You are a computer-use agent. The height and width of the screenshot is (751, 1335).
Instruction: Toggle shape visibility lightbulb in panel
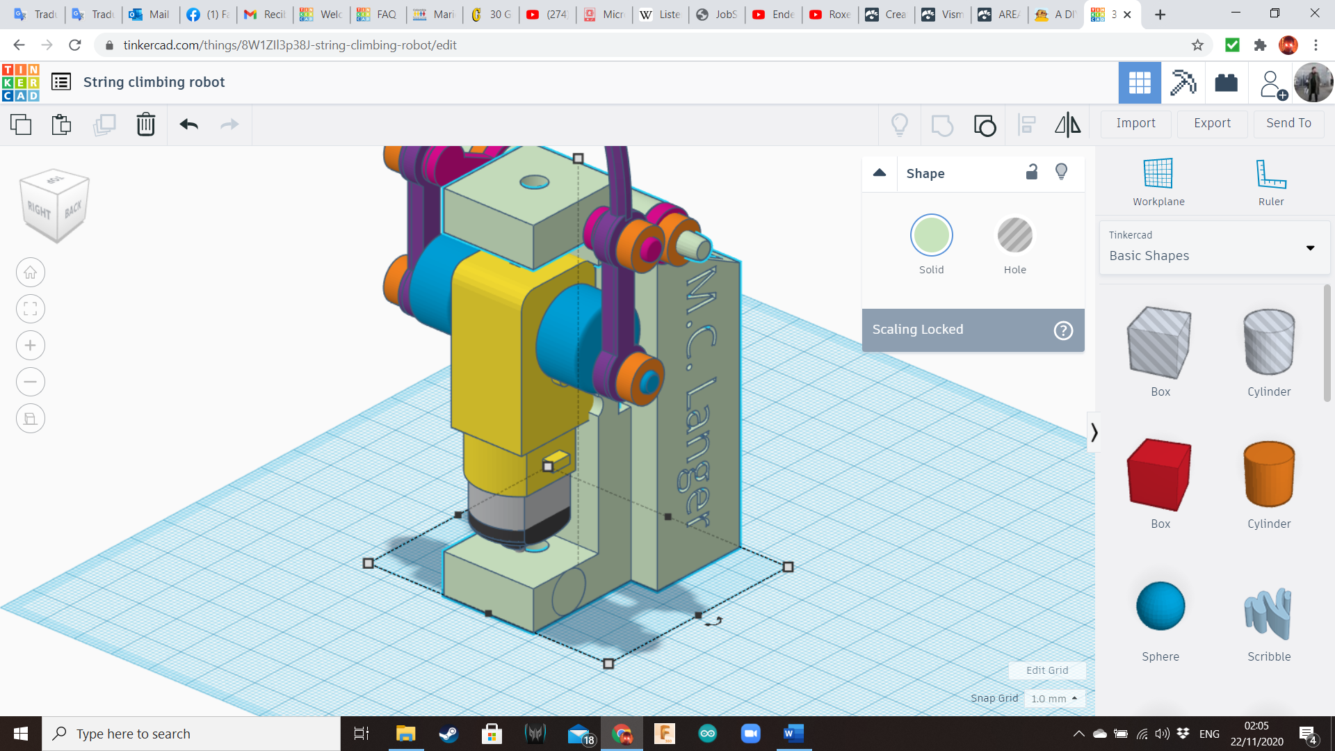coord(1061,172)
